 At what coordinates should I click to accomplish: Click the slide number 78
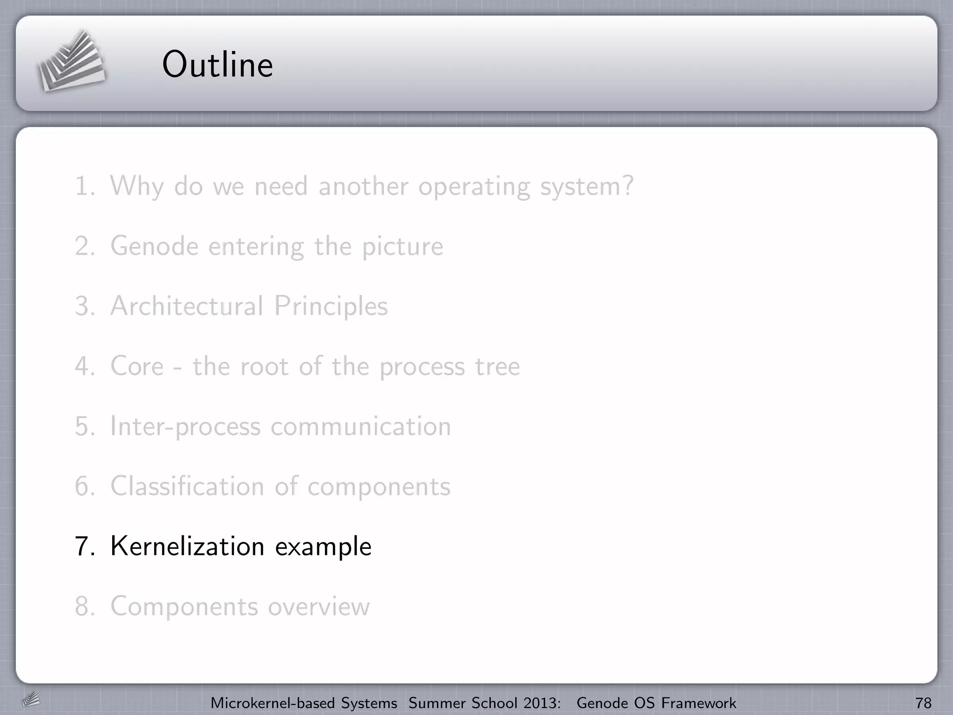(923, 703)
